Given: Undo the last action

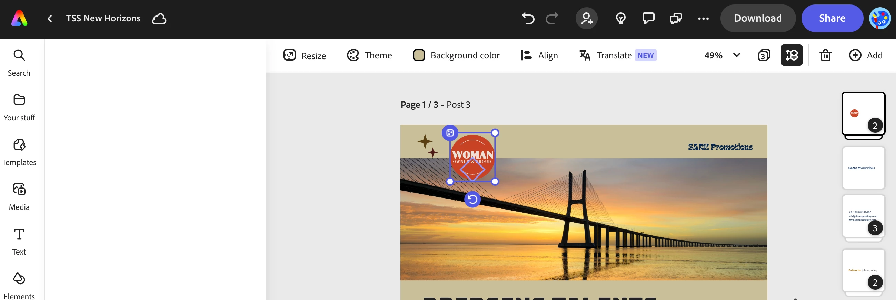Looking at the screenshot, I should [528, 18].
